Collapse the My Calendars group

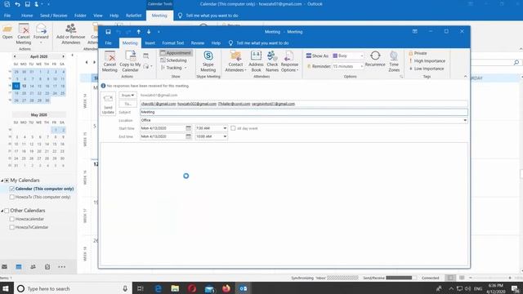[x=2, y=180]
